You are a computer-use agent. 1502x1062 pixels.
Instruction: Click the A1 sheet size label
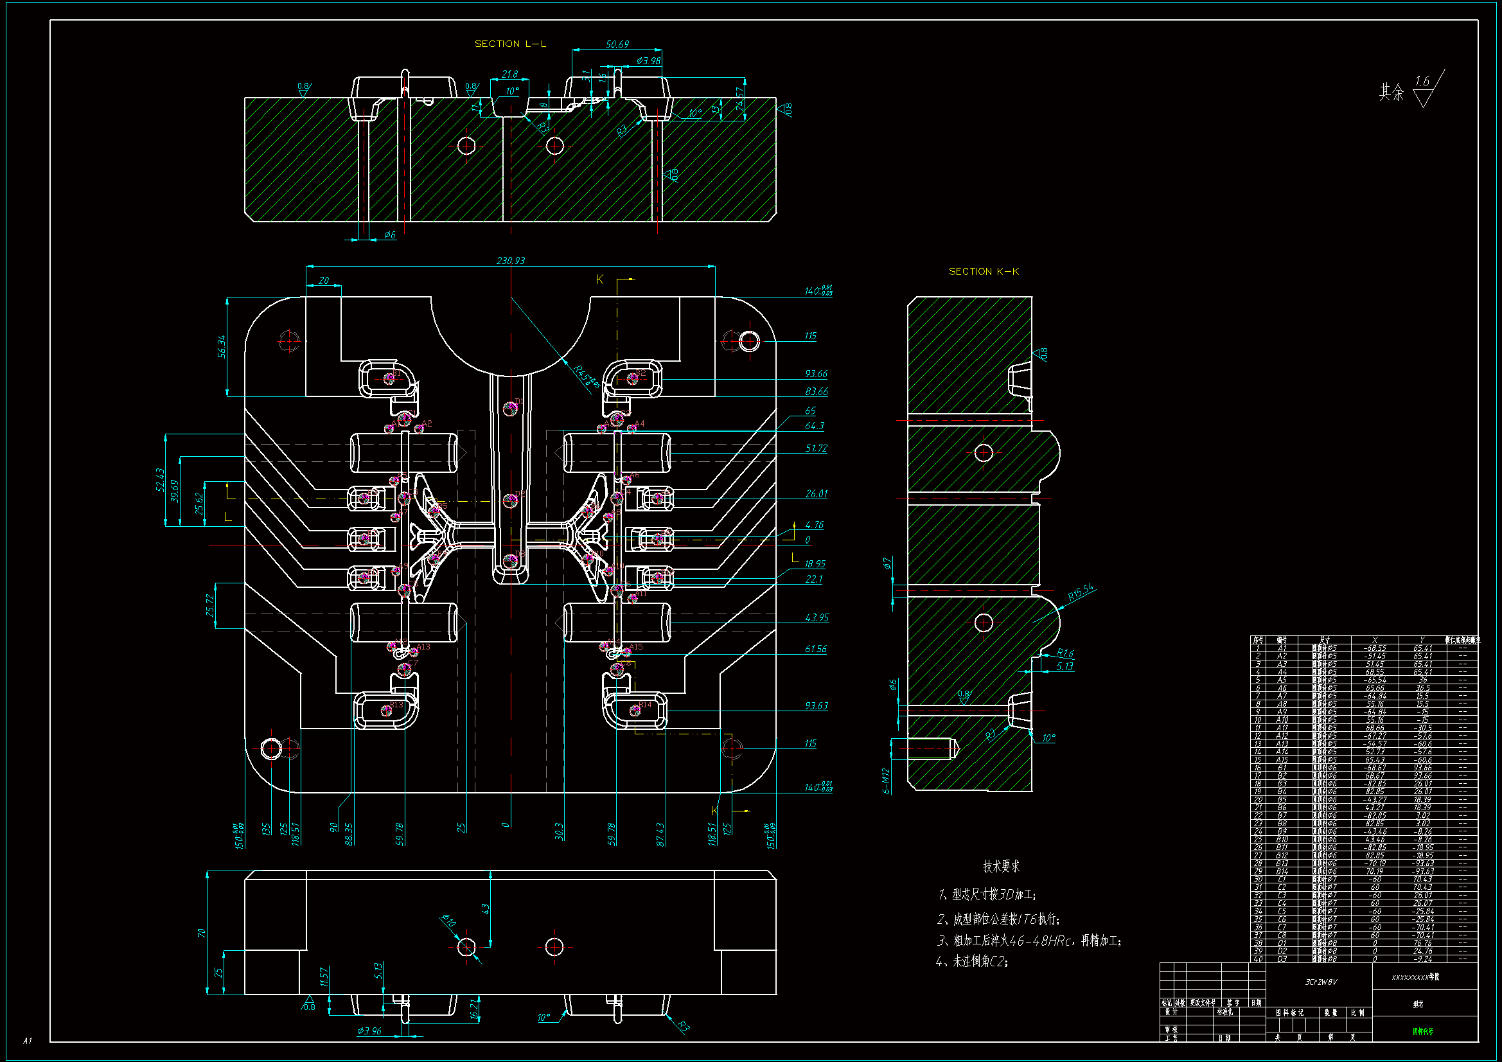[x=27, y=1040]
